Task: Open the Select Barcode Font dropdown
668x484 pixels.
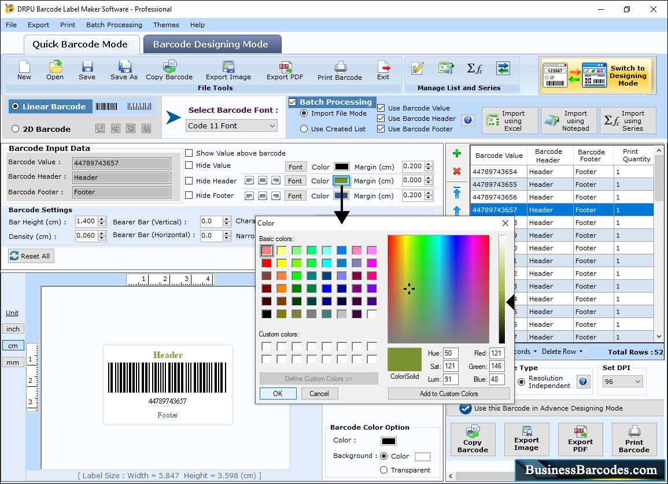Action: point(232,125)
